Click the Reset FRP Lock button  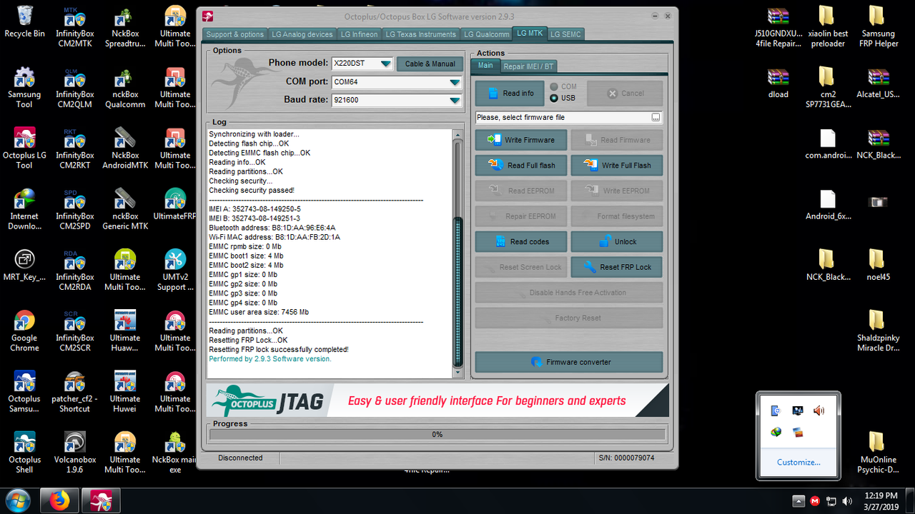coord(617,267)
